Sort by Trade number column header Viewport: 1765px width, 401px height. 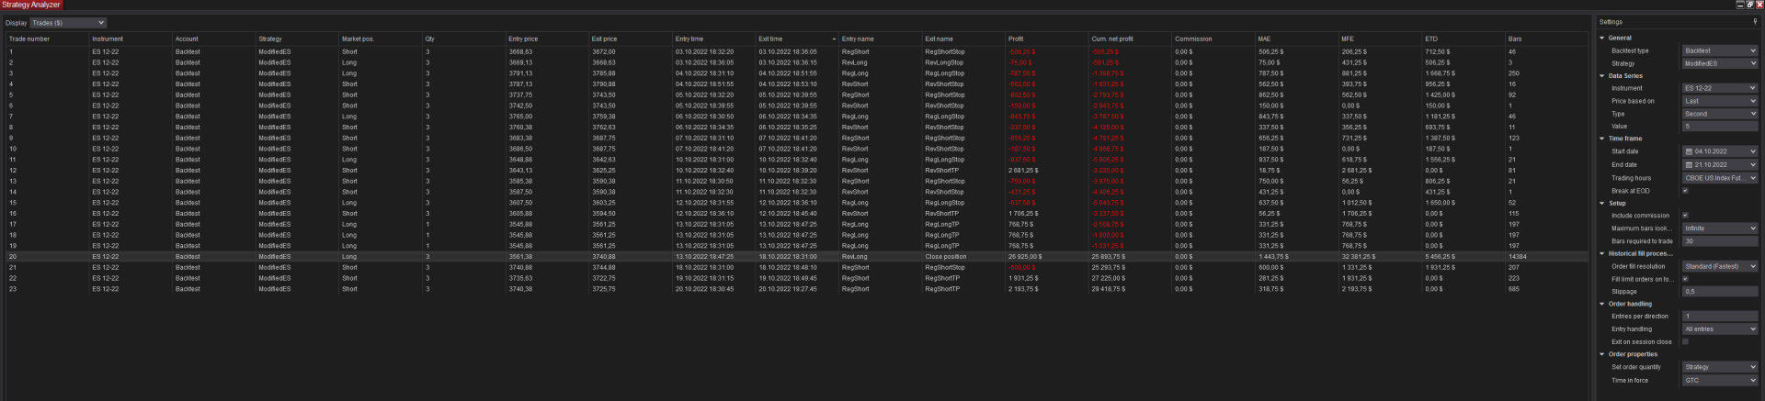click(47, 39)
